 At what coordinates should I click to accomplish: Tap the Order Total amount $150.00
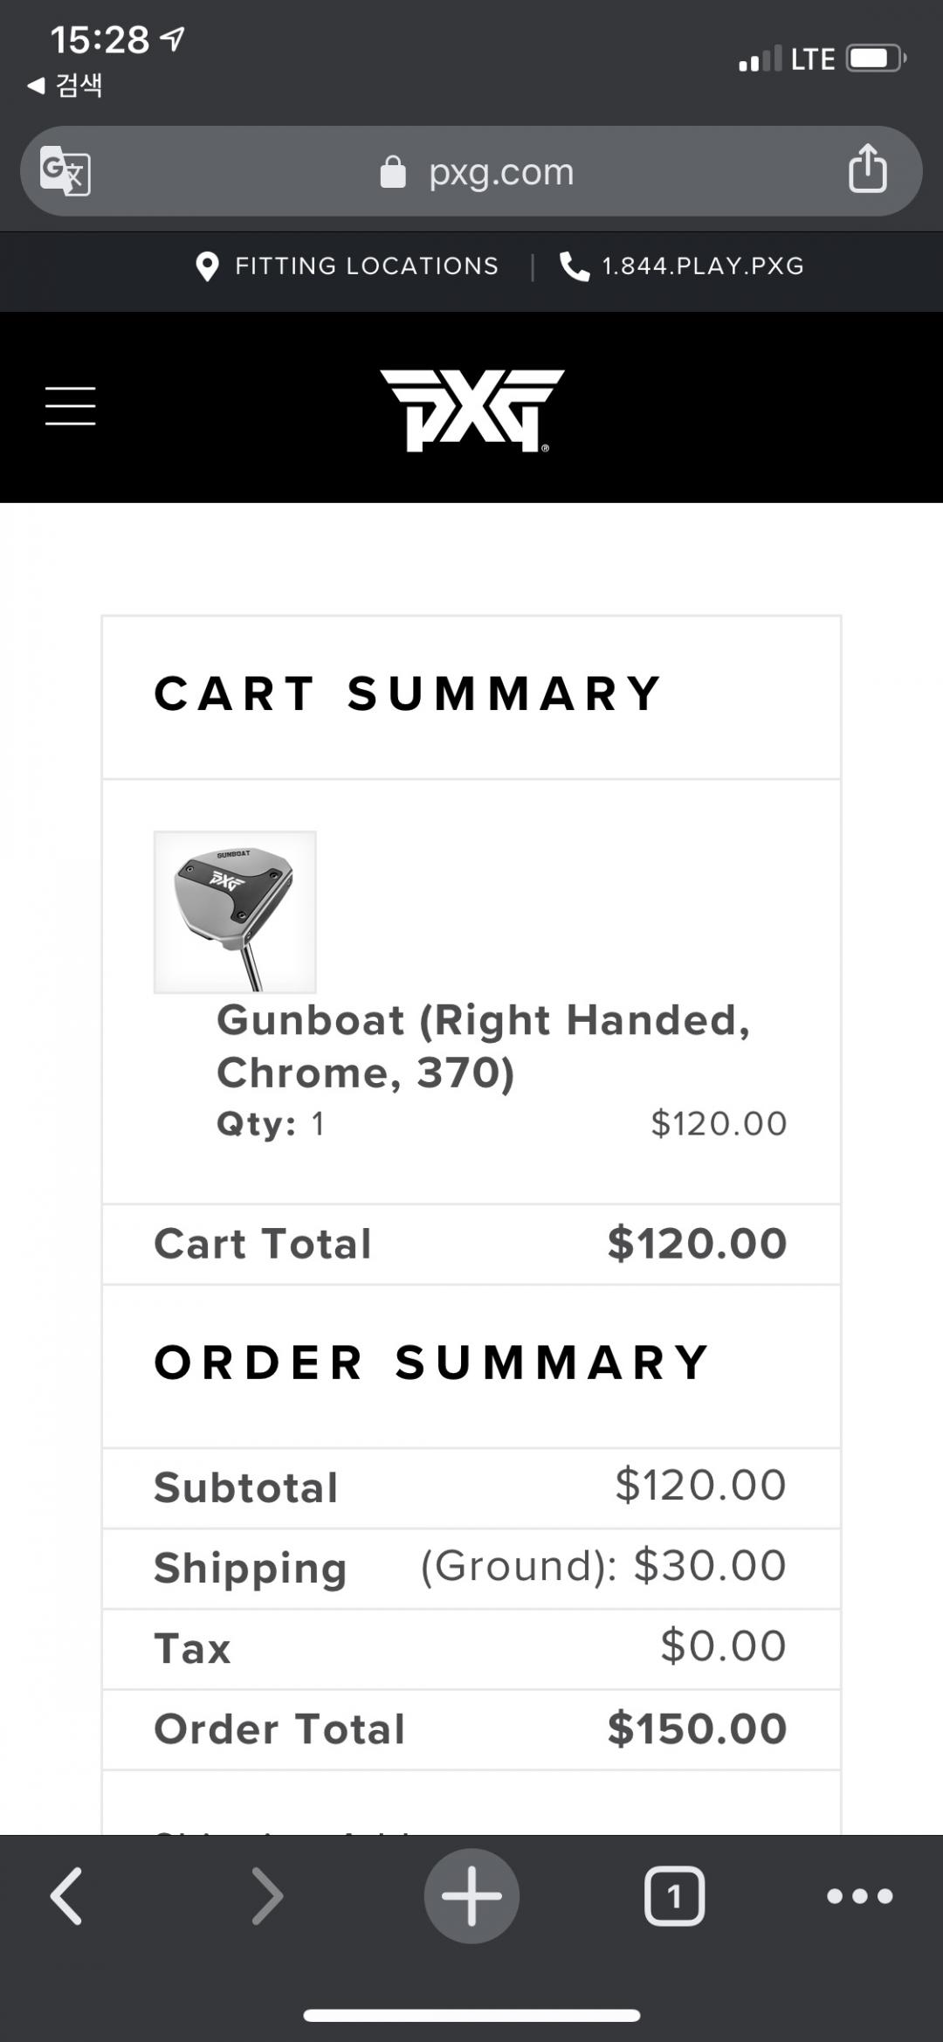coord(697,1729)
